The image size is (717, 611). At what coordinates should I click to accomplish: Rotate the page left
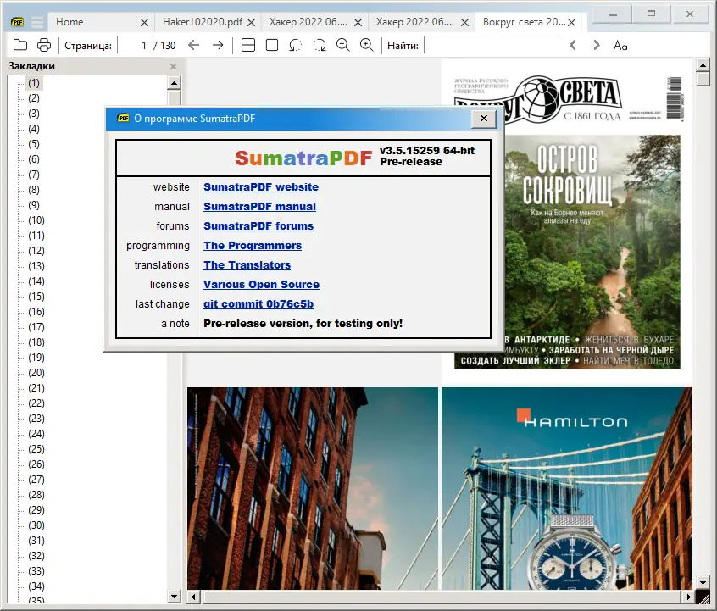pos(296,45)
